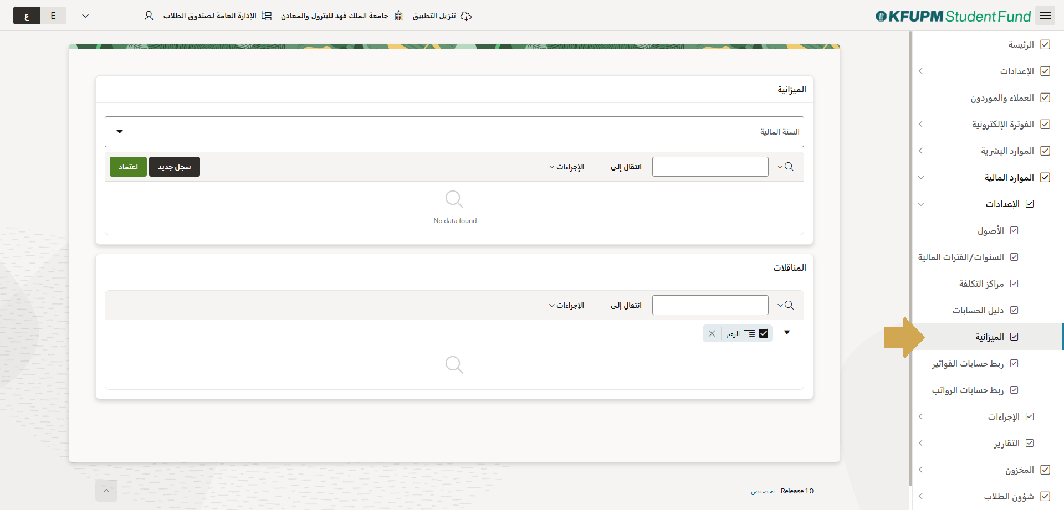Click the green اعتماد button

(128, 167)
